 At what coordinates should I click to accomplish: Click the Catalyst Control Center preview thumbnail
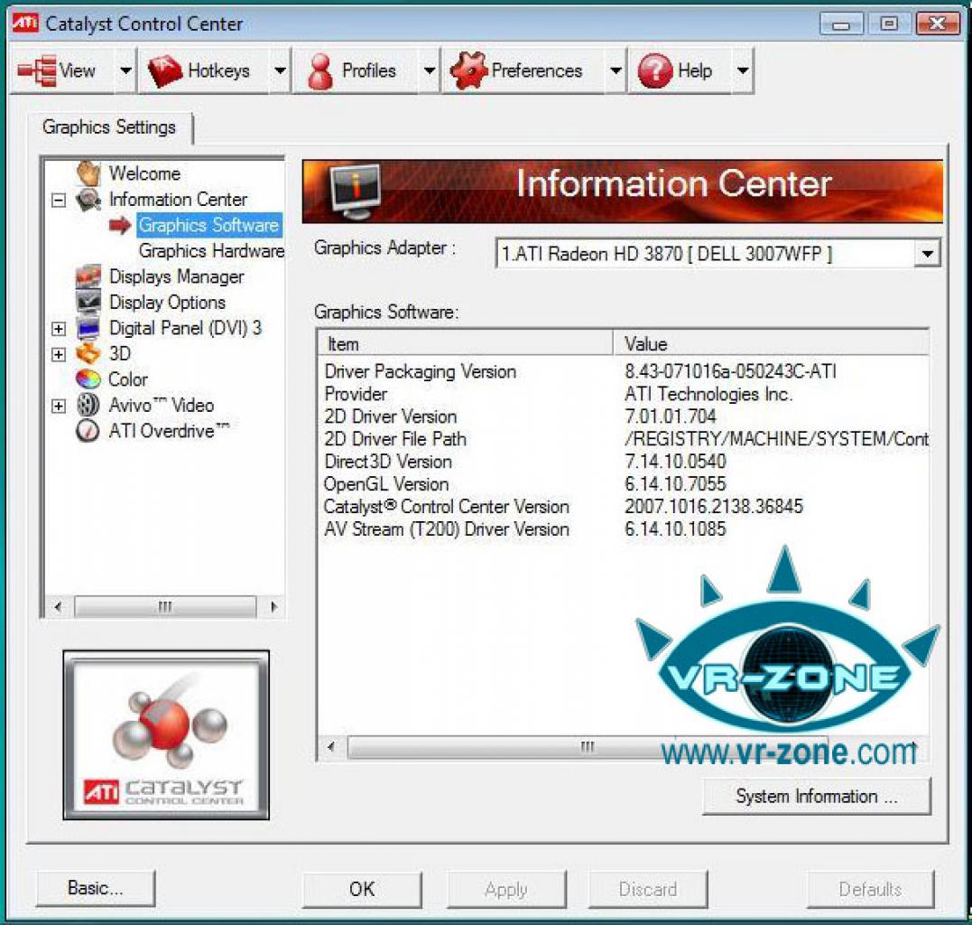pyautogui.click(x=166, y=735)
